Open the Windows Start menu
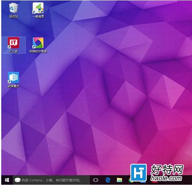Image resolution: width=192 pixels, height=186 pixels. point(7,180)
